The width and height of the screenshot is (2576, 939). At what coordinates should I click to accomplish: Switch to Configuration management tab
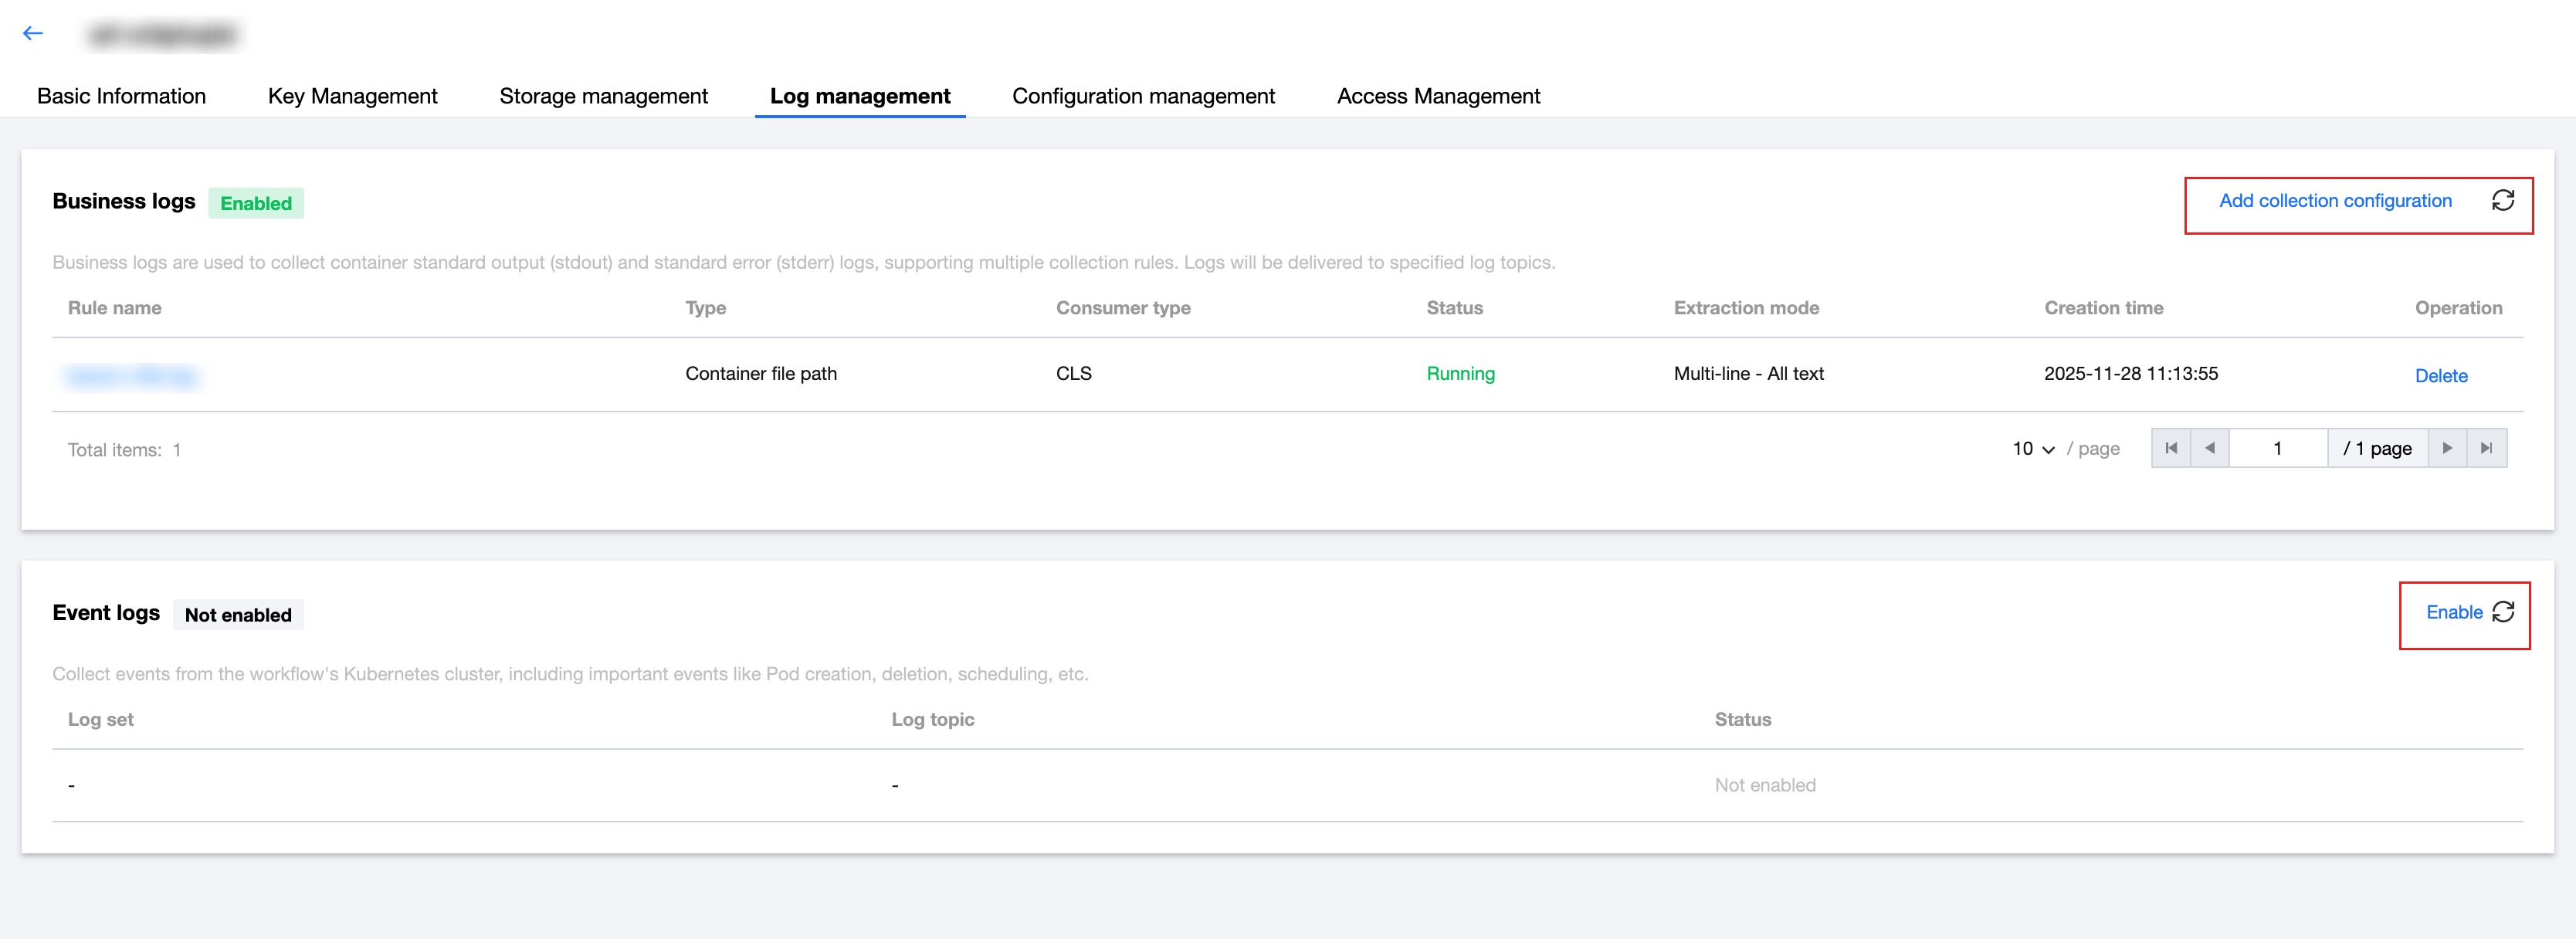pyautogui.click(x=1143, y=96)
